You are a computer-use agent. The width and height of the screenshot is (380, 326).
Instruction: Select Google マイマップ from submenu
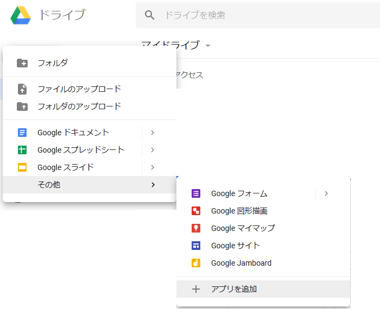263,228
